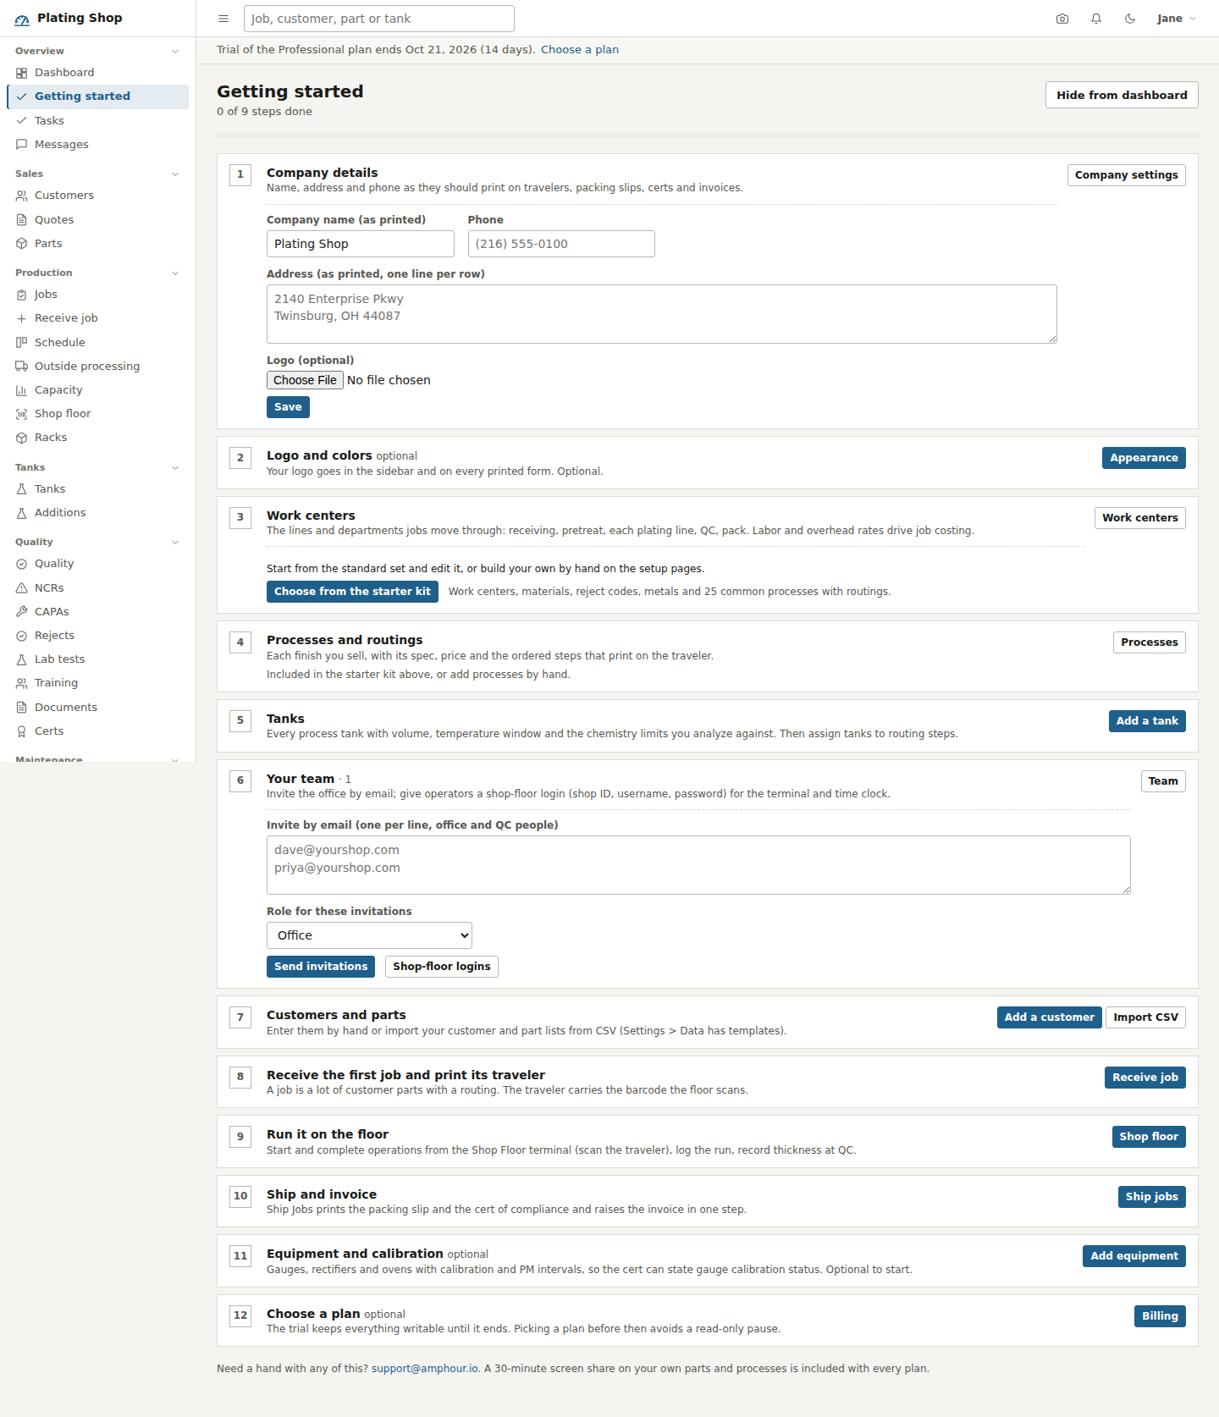Focus the Invite by email textarea

pos(698,865)
